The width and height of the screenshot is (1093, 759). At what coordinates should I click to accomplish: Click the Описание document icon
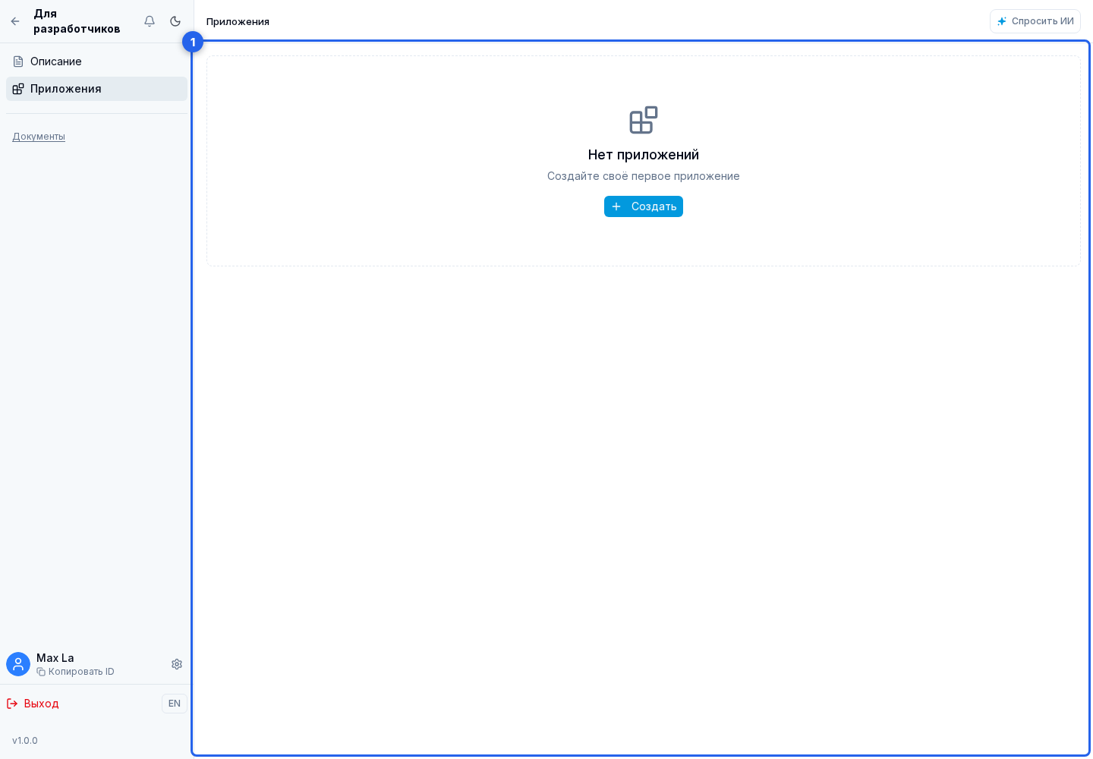pyautogui.click(x=18, y=61)
